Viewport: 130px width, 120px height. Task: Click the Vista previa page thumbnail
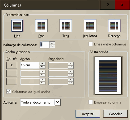click(108, 76)
